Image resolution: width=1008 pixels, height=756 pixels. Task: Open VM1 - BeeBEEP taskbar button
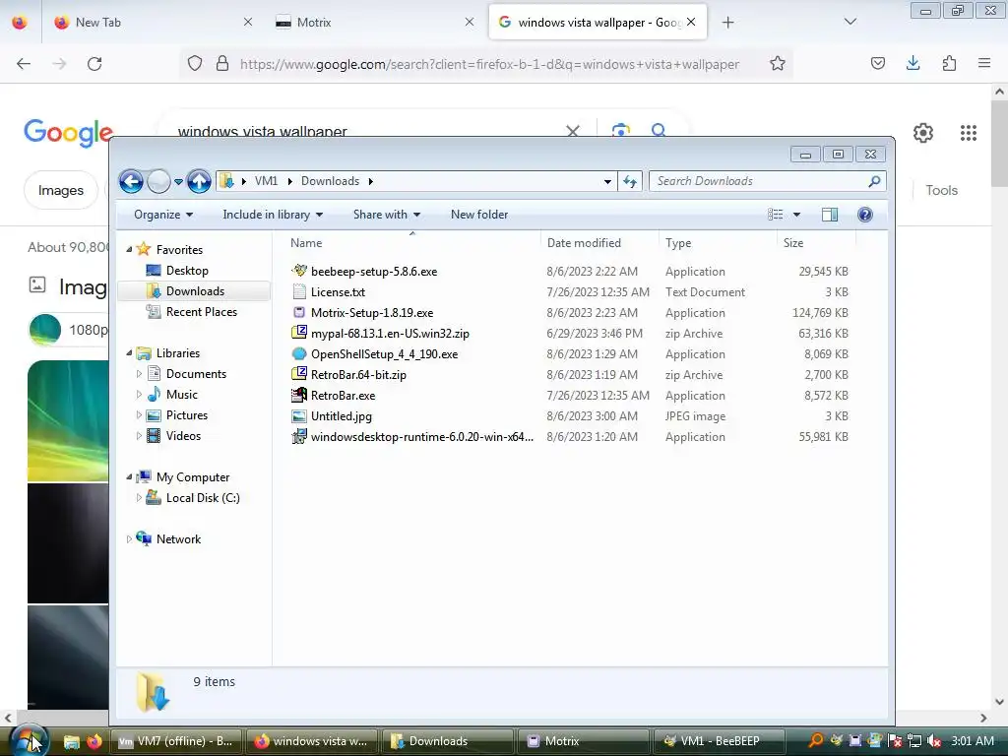722,741
